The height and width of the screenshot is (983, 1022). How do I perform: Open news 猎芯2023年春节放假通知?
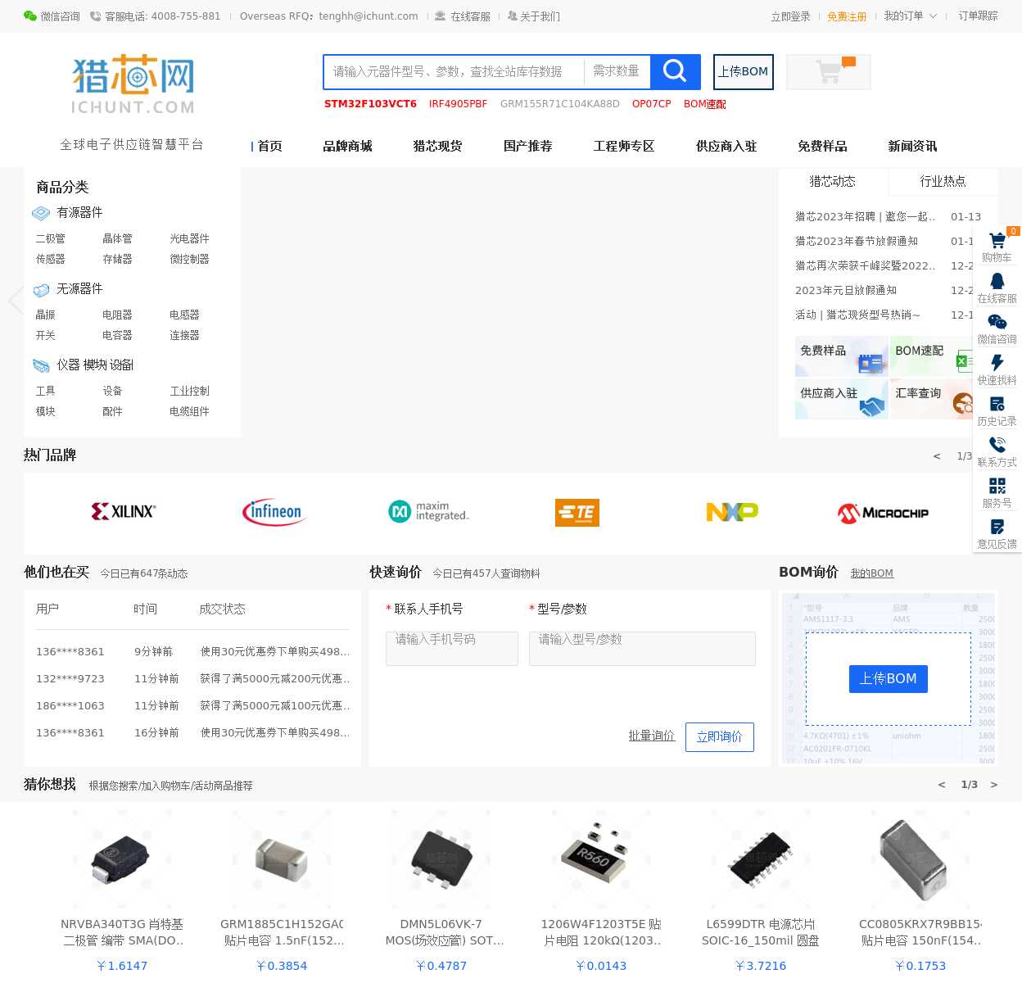857,241
